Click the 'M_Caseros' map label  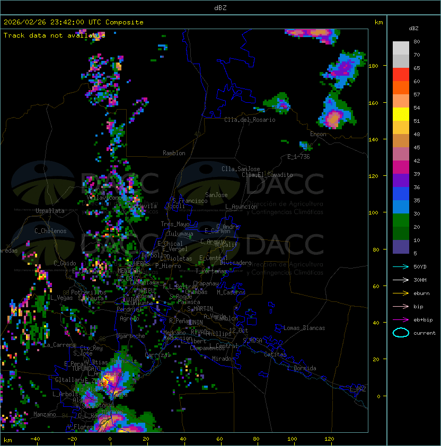(231, 292)
